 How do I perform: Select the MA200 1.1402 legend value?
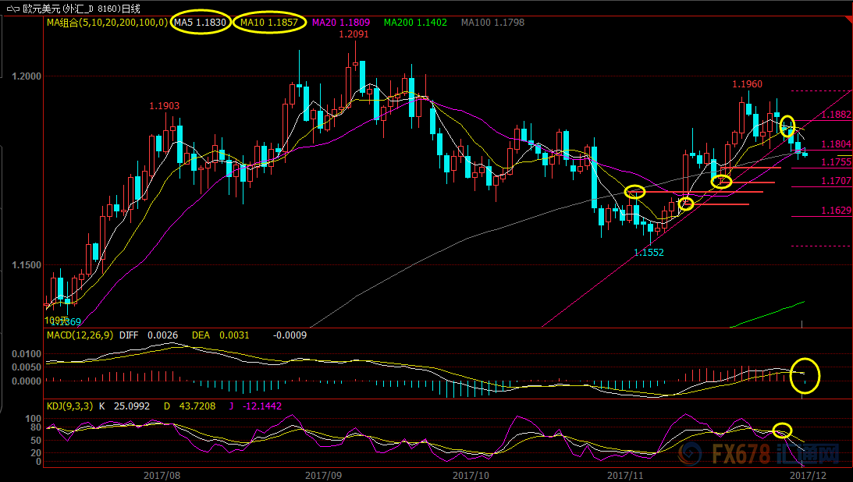[416, 23]
